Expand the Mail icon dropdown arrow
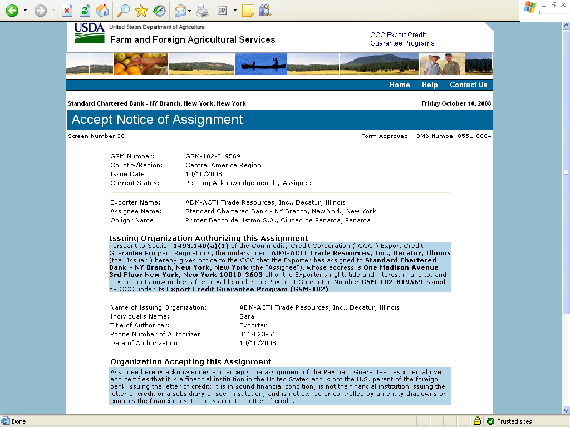Image resolution: width=570 pixels, height=427 pixels. tap(190, 11)
